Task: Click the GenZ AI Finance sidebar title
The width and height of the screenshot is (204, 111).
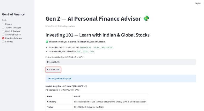Action: coord(13,14)
